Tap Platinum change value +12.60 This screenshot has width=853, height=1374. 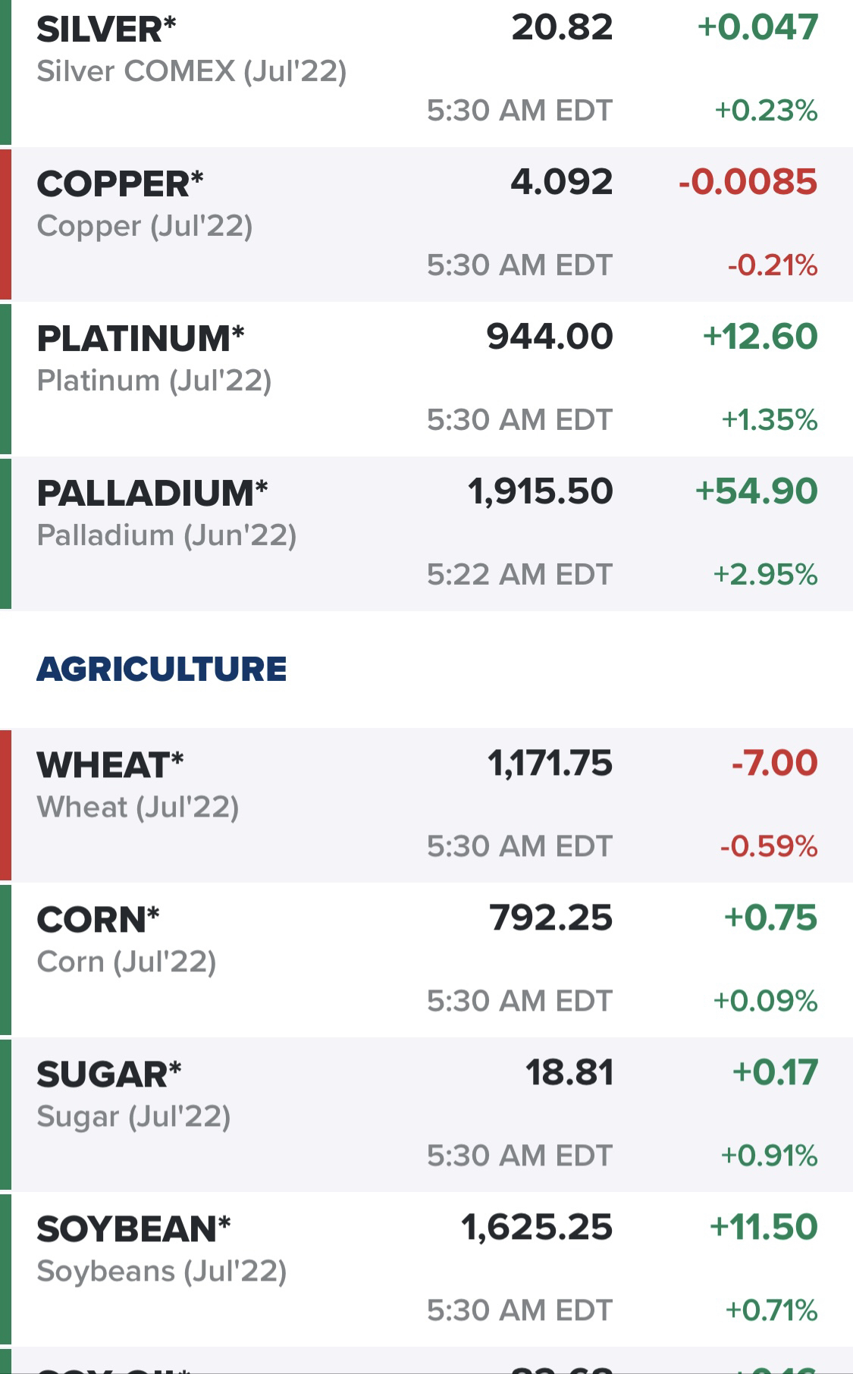click(760, 337)
